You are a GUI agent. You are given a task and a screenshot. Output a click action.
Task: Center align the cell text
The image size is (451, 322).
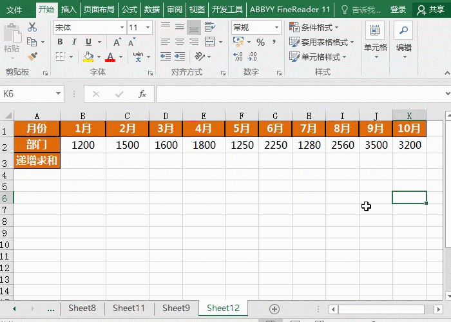pos(179,43)
